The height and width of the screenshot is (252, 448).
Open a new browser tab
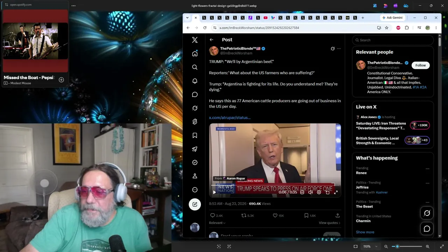(x=363, y=17)
